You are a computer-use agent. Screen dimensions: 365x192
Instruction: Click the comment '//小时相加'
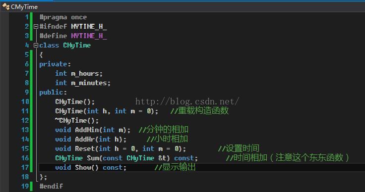click(167, 139)
